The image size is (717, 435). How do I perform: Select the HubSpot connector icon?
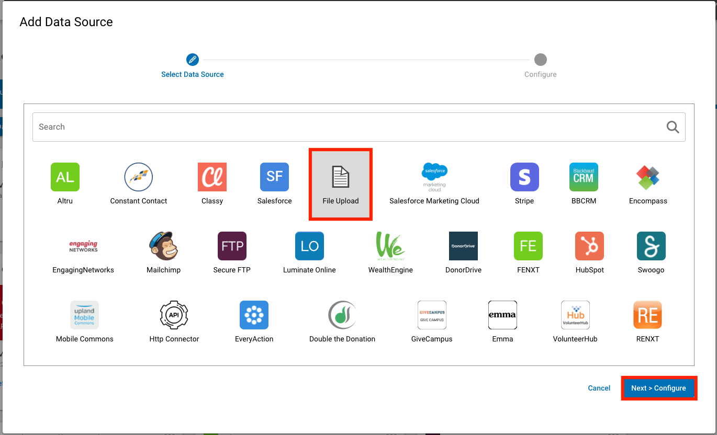point(589,246)
